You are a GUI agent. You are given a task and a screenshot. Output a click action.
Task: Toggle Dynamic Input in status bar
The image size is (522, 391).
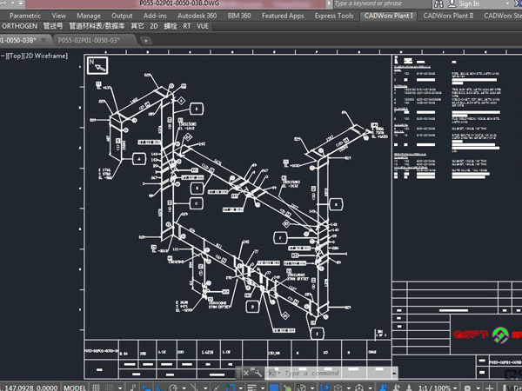pyautogui.click(x=146, y=388)
